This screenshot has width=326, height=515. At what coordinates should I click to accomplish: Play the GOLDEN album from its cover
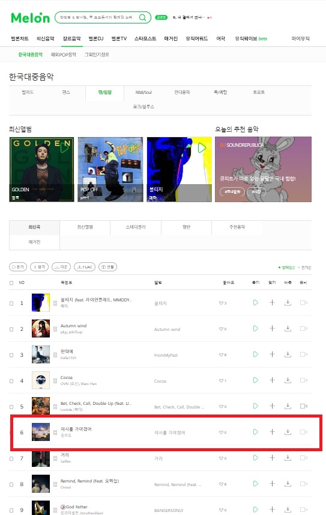pyautogui.click(x=64, y=148)
